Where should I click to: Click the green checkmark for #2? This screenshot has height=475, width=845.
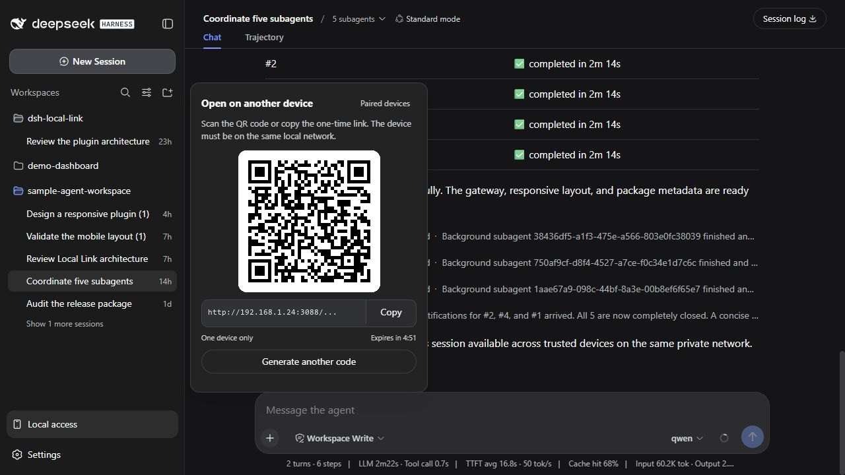(519, 64)
